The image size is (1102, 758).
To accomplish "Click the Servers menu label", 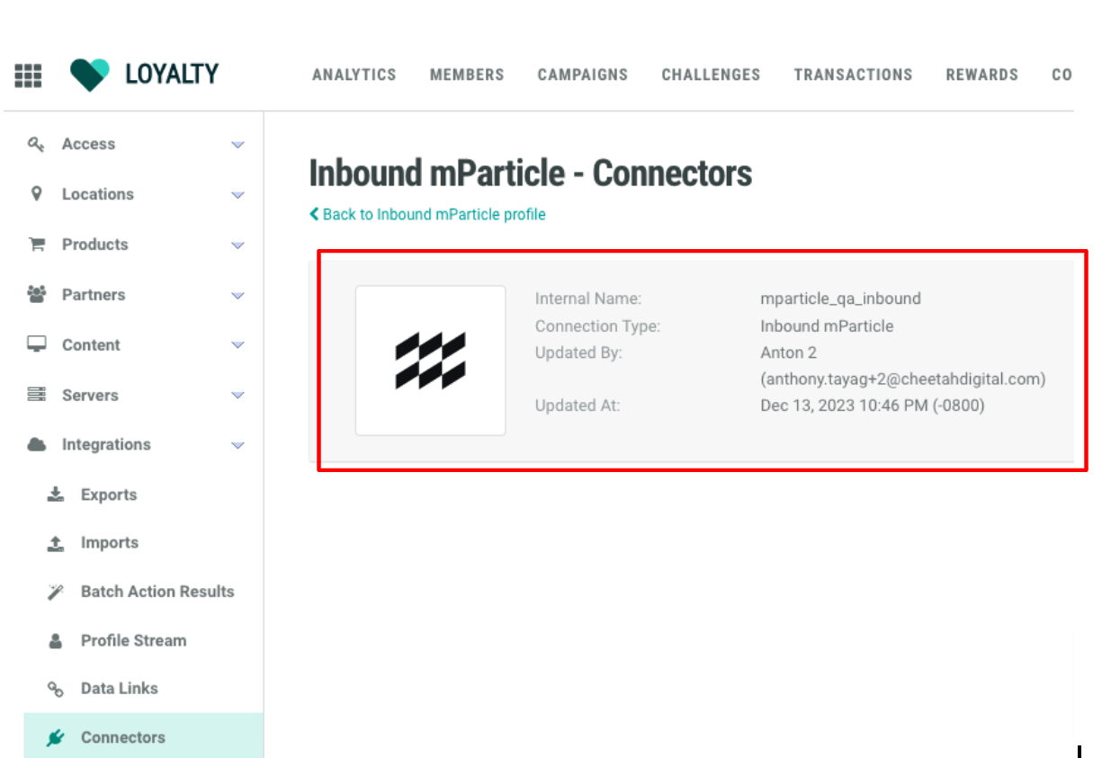I will [90, 396].
